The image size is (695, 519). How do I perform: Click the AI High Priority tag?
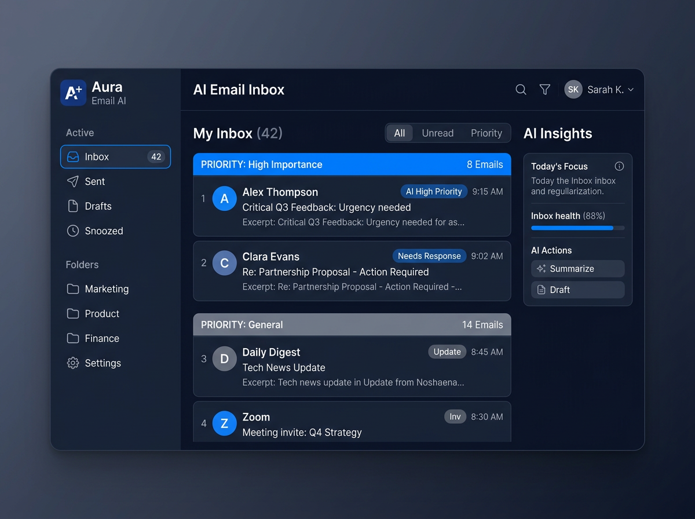coord(434,191)
